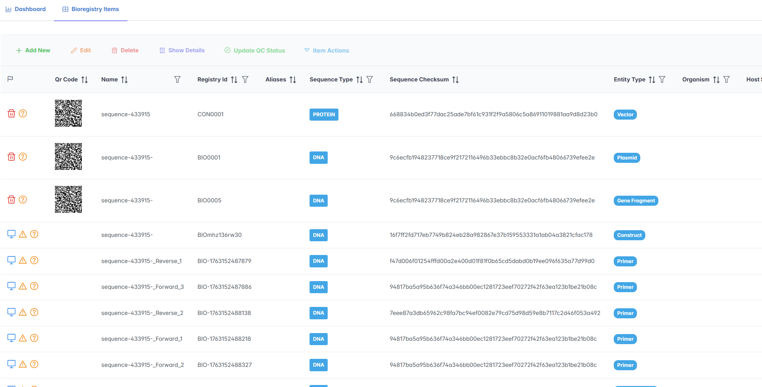This screenshot has width=762, height=387.
Task: Open QR code for CON0001
Action: (68, 113)
